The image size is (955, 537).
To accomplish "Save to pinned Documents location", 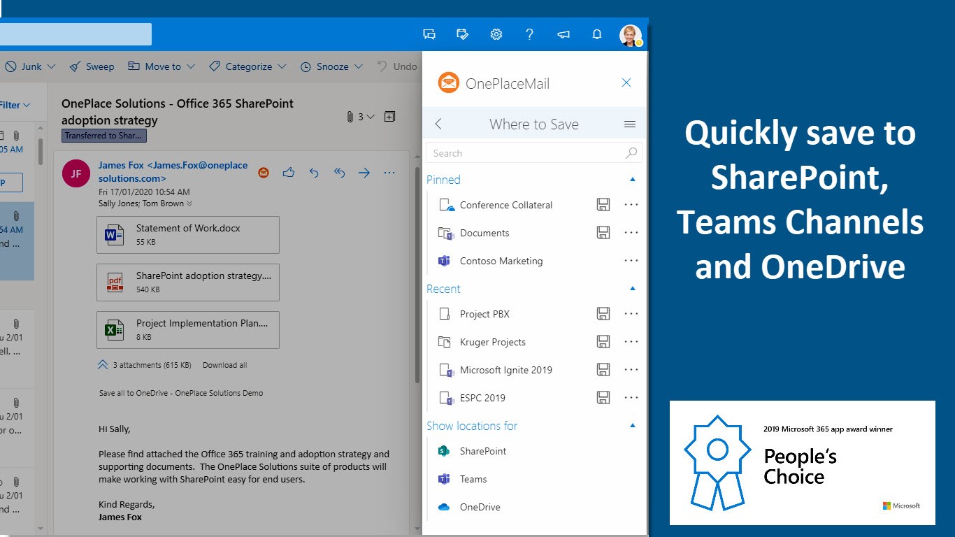I will 603,233.
